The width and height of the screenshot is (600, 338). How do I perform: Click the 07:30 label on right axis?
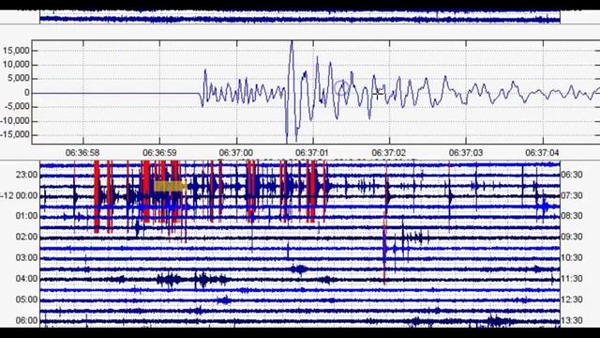(x=572, y=195)
